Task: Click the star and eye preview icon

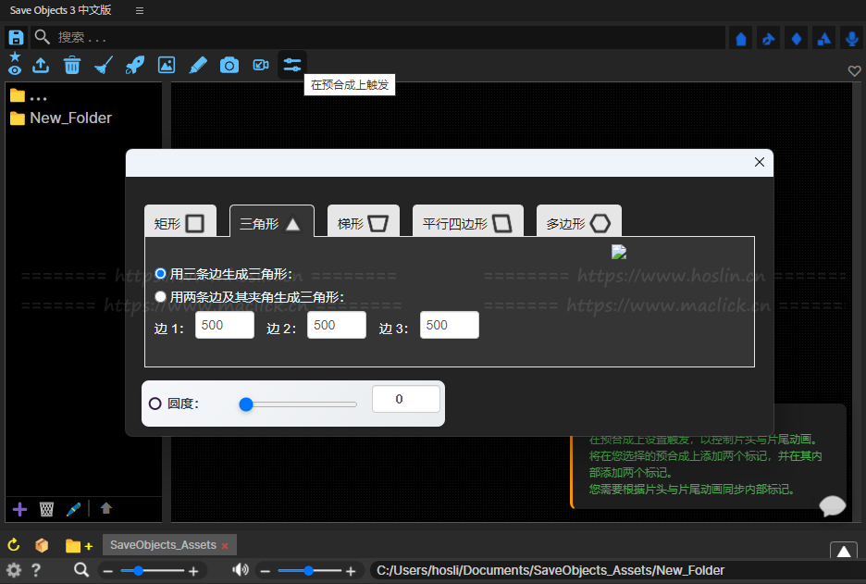Action: 15,64
